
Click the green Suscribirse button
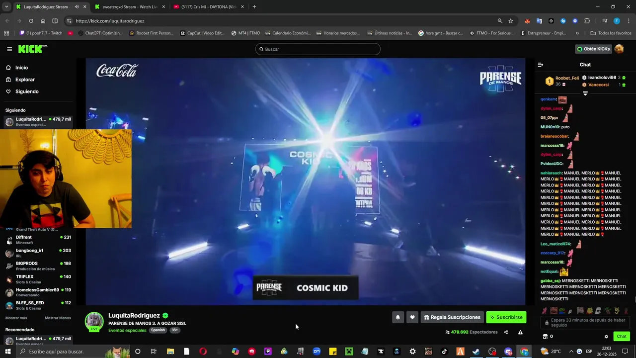[x=506, y=317]
